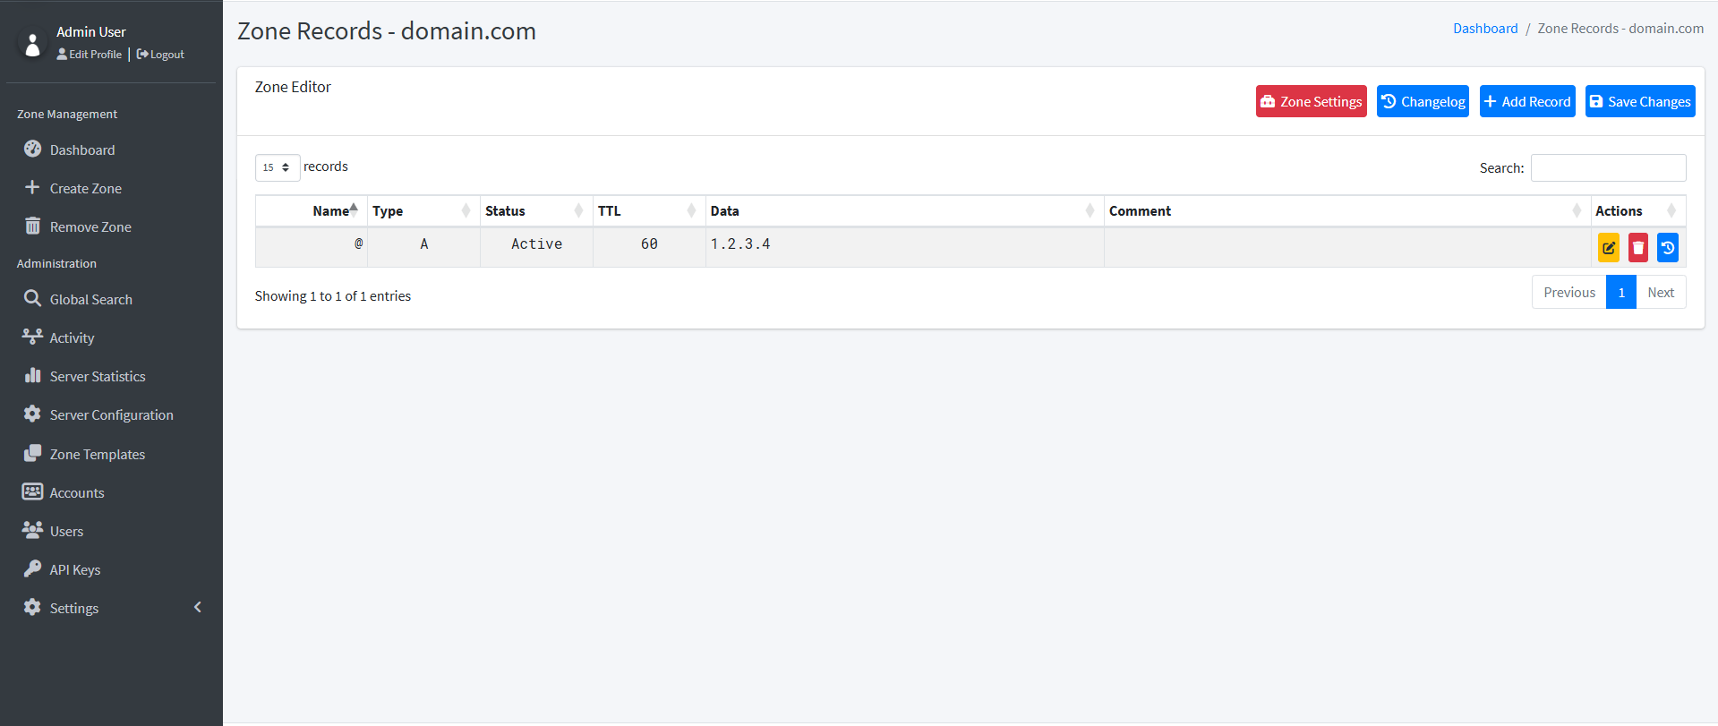Screen dimensions: 1718x726
Task: Open the Accounts page
Action: [x=77, y=493]
